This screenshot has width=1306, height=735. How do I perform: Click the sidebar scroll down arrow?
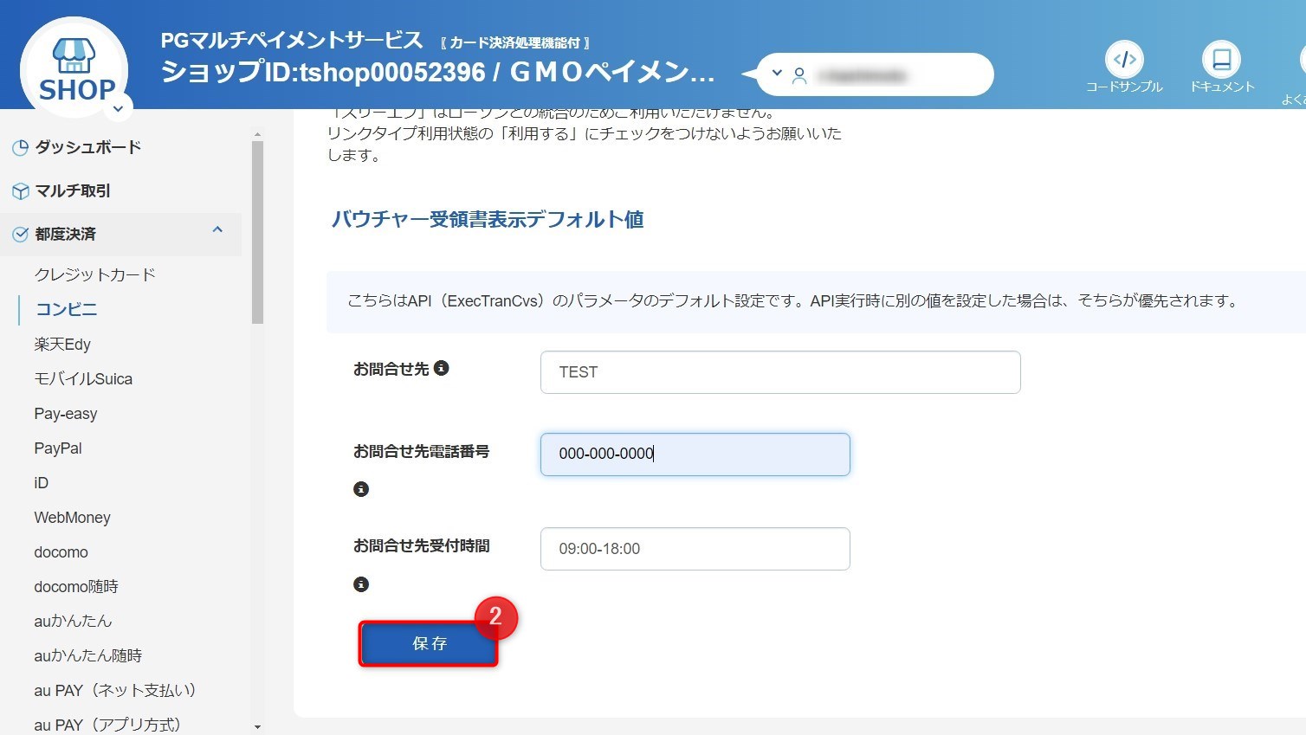tap(257, 727)
